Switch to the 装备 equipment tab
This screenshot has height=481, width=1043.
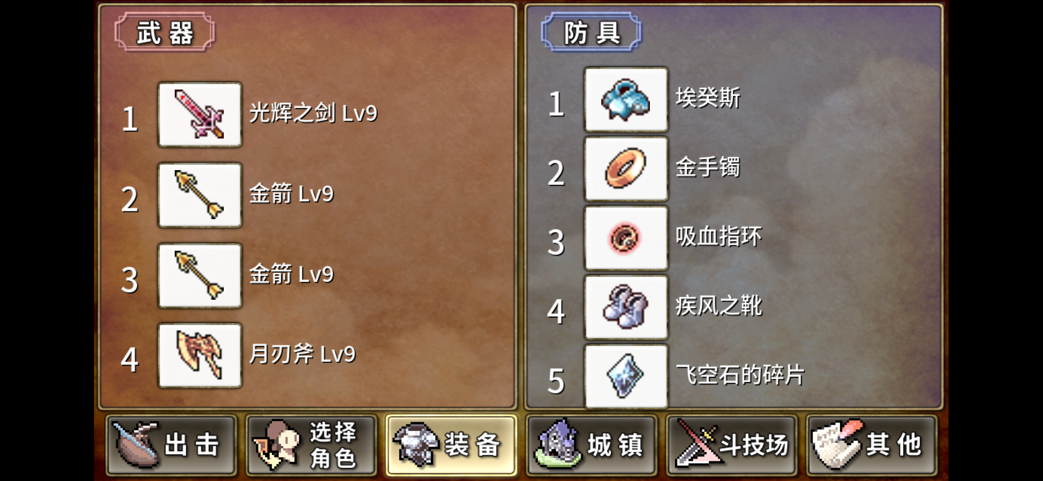pyautogui.click(x=451, y=445)
